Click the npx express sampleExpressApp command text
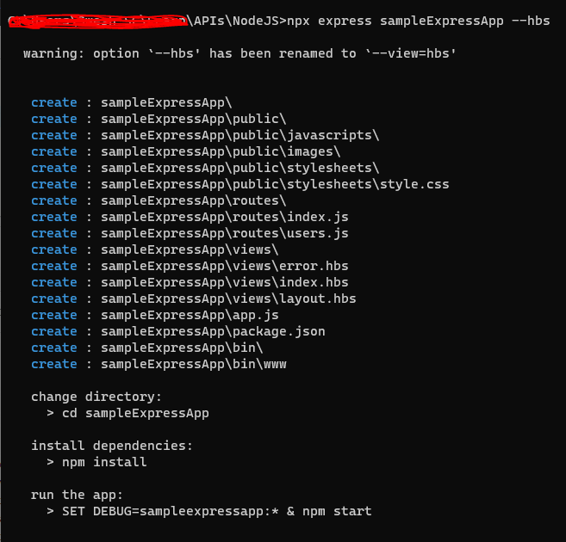Screen dimensions: 566x542 point(418,21)
